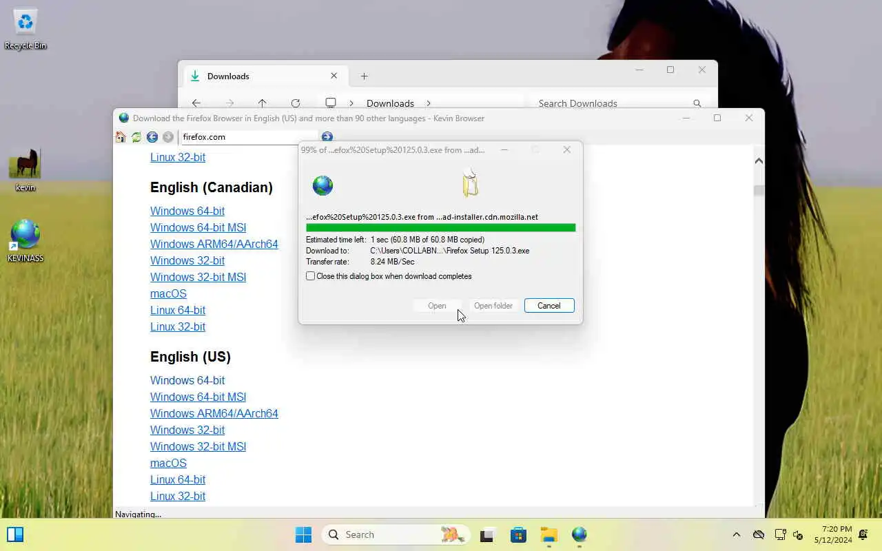
Task: Open Windows ARM64/AArch64 link under English (US)
Action: tap(214, 413)
